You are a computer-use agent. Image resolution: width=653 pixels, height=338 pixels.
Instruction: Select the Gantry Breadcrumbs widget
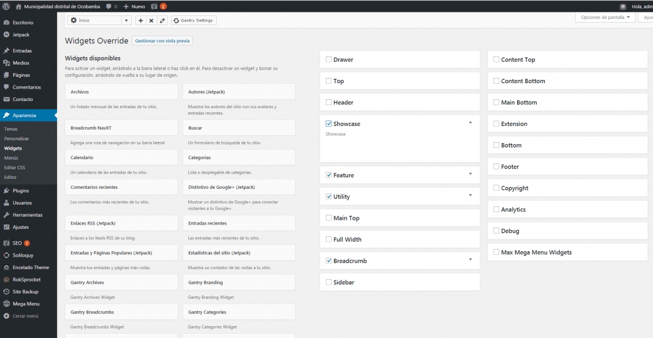121,312
